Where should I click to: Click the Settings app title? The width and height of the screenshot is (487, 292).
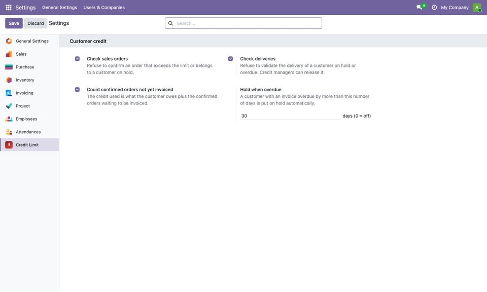coord(25,8)
